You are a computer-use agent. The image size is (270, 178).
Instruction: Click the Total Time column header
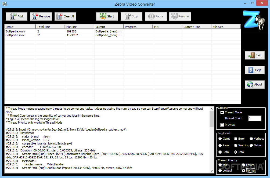point(50,27)
